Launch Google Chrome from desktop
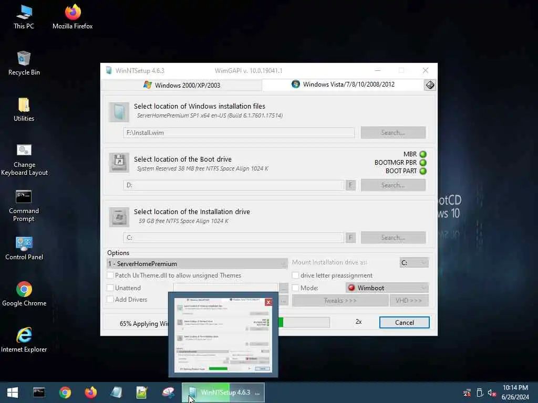The width and height of the screenshot is (538, 403). (x=24, y=294)
